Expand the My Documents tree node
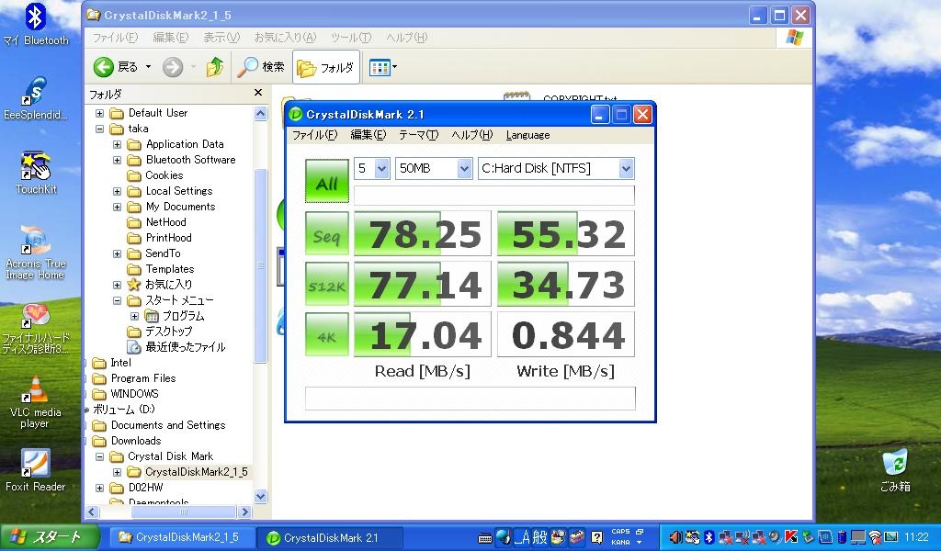The height and width of the screenshot is (551, 941). tap(117, 208)
